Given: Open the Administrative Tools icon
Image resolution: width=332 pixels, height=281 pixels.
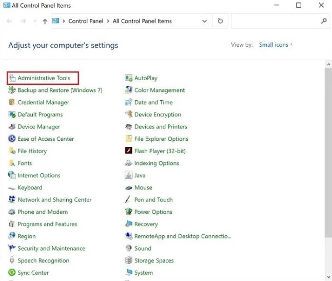Looking at the screenshot, I should tap(12, 78).
